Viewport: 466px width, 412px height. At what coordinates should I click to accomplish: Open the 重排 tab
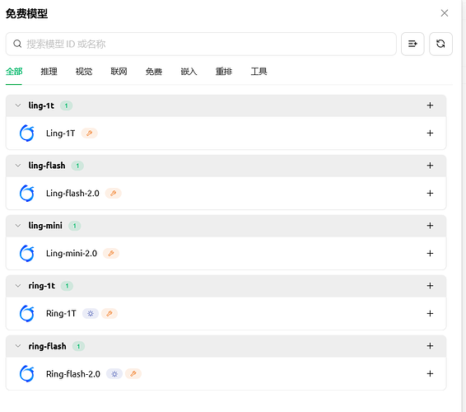point(224,72)
